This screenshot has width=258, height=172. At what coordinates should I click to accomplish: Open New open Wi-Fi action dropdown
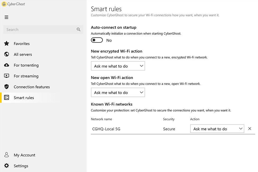118,93
